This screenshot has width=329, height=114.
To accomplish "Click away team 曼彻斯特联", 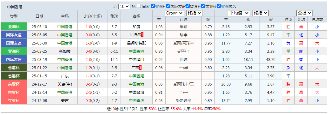I will pyautogui.click(x=137, y=43).
